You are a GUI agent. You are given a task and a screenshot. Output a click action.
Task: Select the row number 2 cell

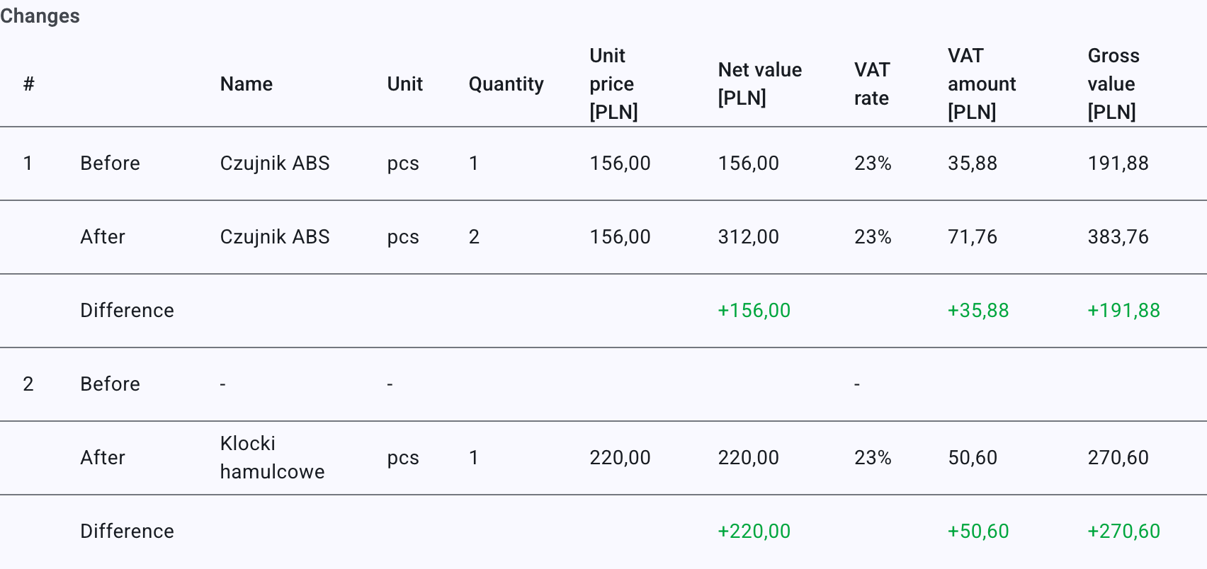(28, 384)
